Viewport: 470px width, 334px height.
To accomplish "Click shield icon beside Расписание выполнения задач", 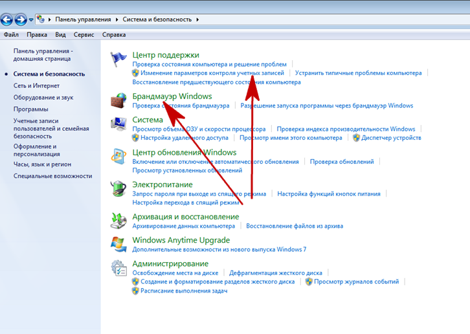I will tap(135, 291).
